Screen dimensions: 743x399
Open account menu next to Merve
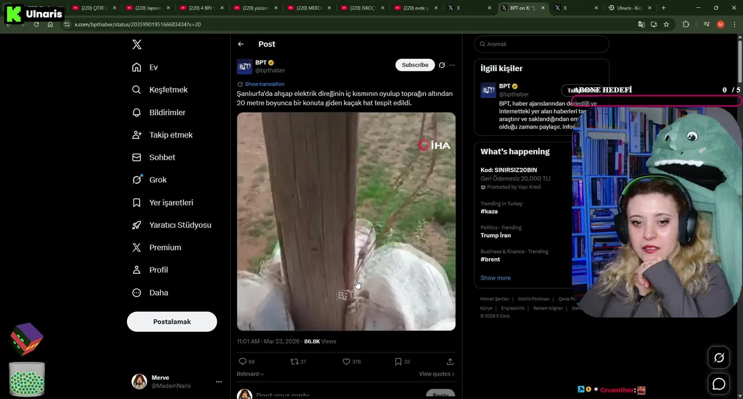(219, 382)
